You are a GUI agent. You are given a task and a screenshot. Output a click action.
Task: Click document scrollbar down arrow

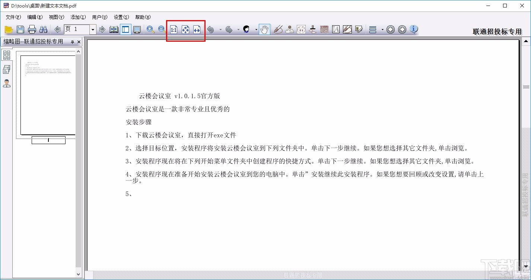pyautogui.click(x=526, y=267)
